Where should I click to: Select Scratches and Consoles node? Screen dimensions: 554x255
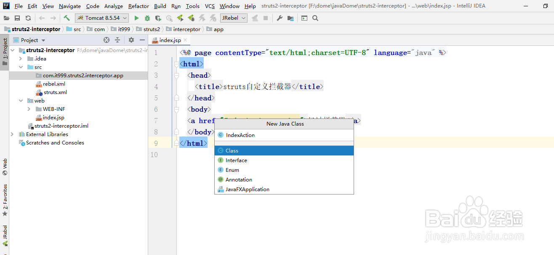[55, 143]
